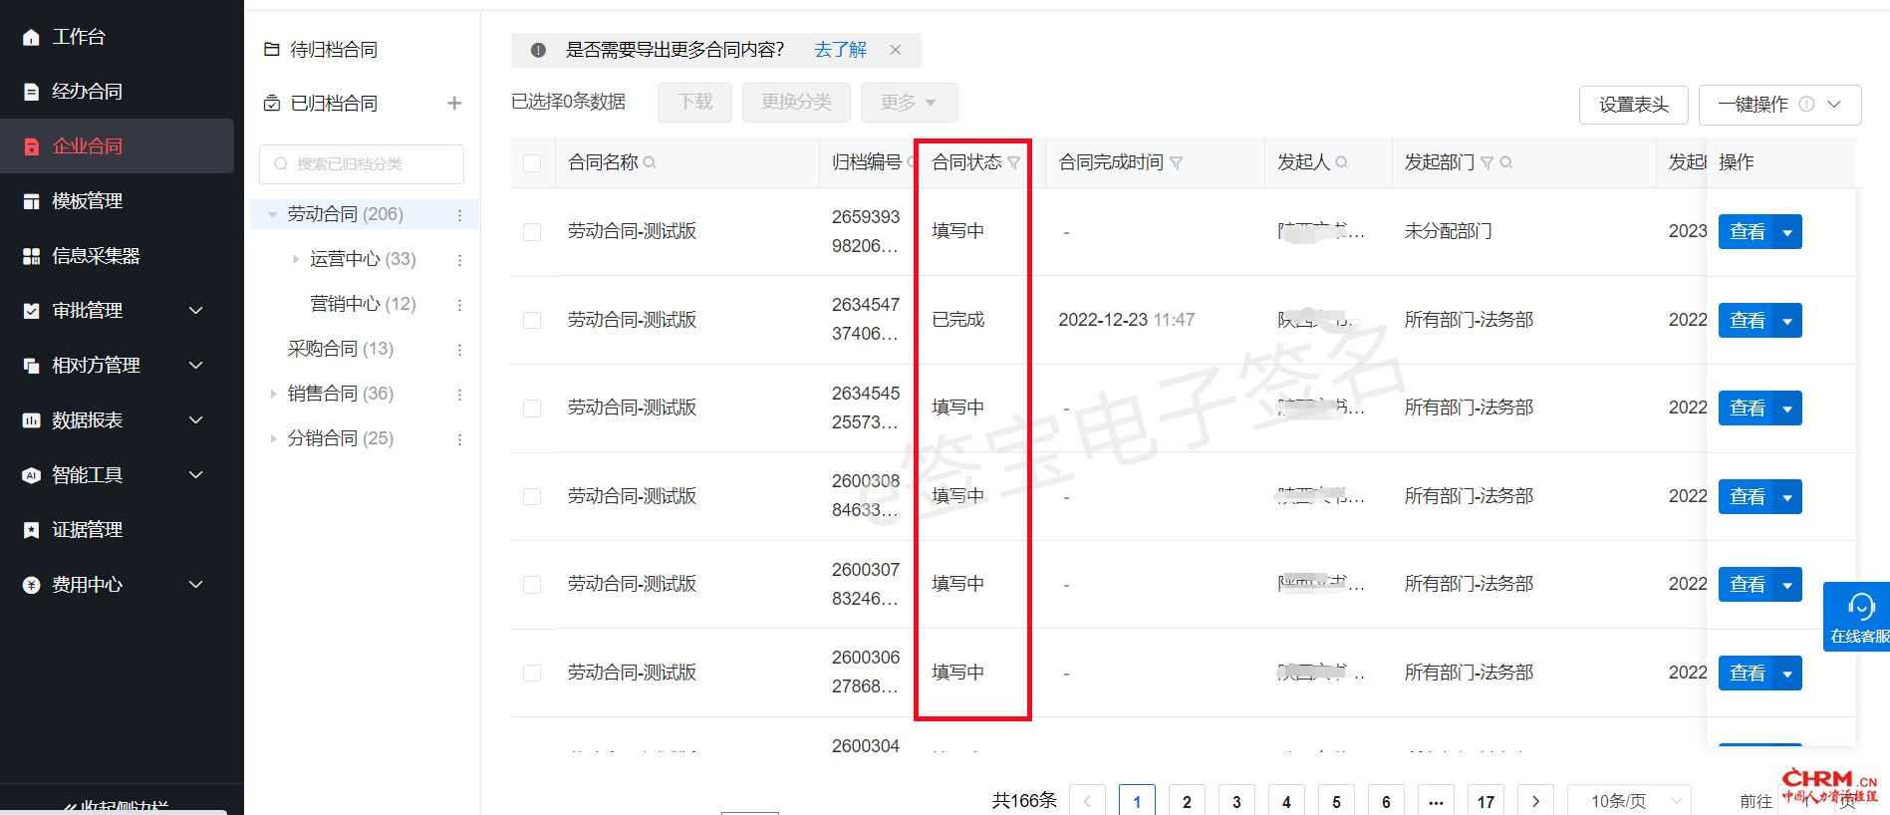
Task: Click the 模板管理 icon
Action: pos(31,201)
